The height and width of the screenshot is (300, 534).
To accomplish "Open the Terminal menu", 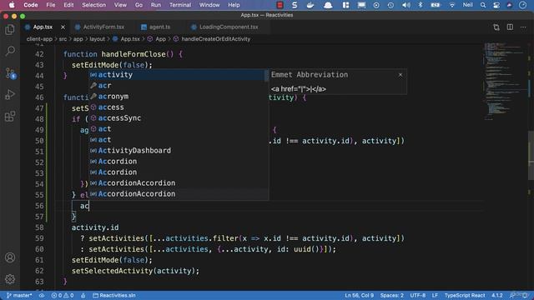I will (x=180, y=5).
